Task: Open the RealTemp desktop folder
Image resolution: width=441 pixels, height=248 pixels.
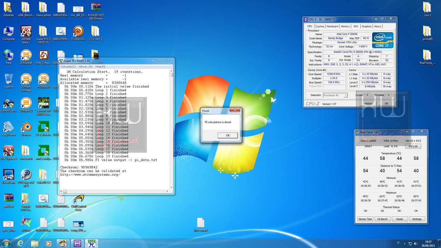Action: pos(427,57)
